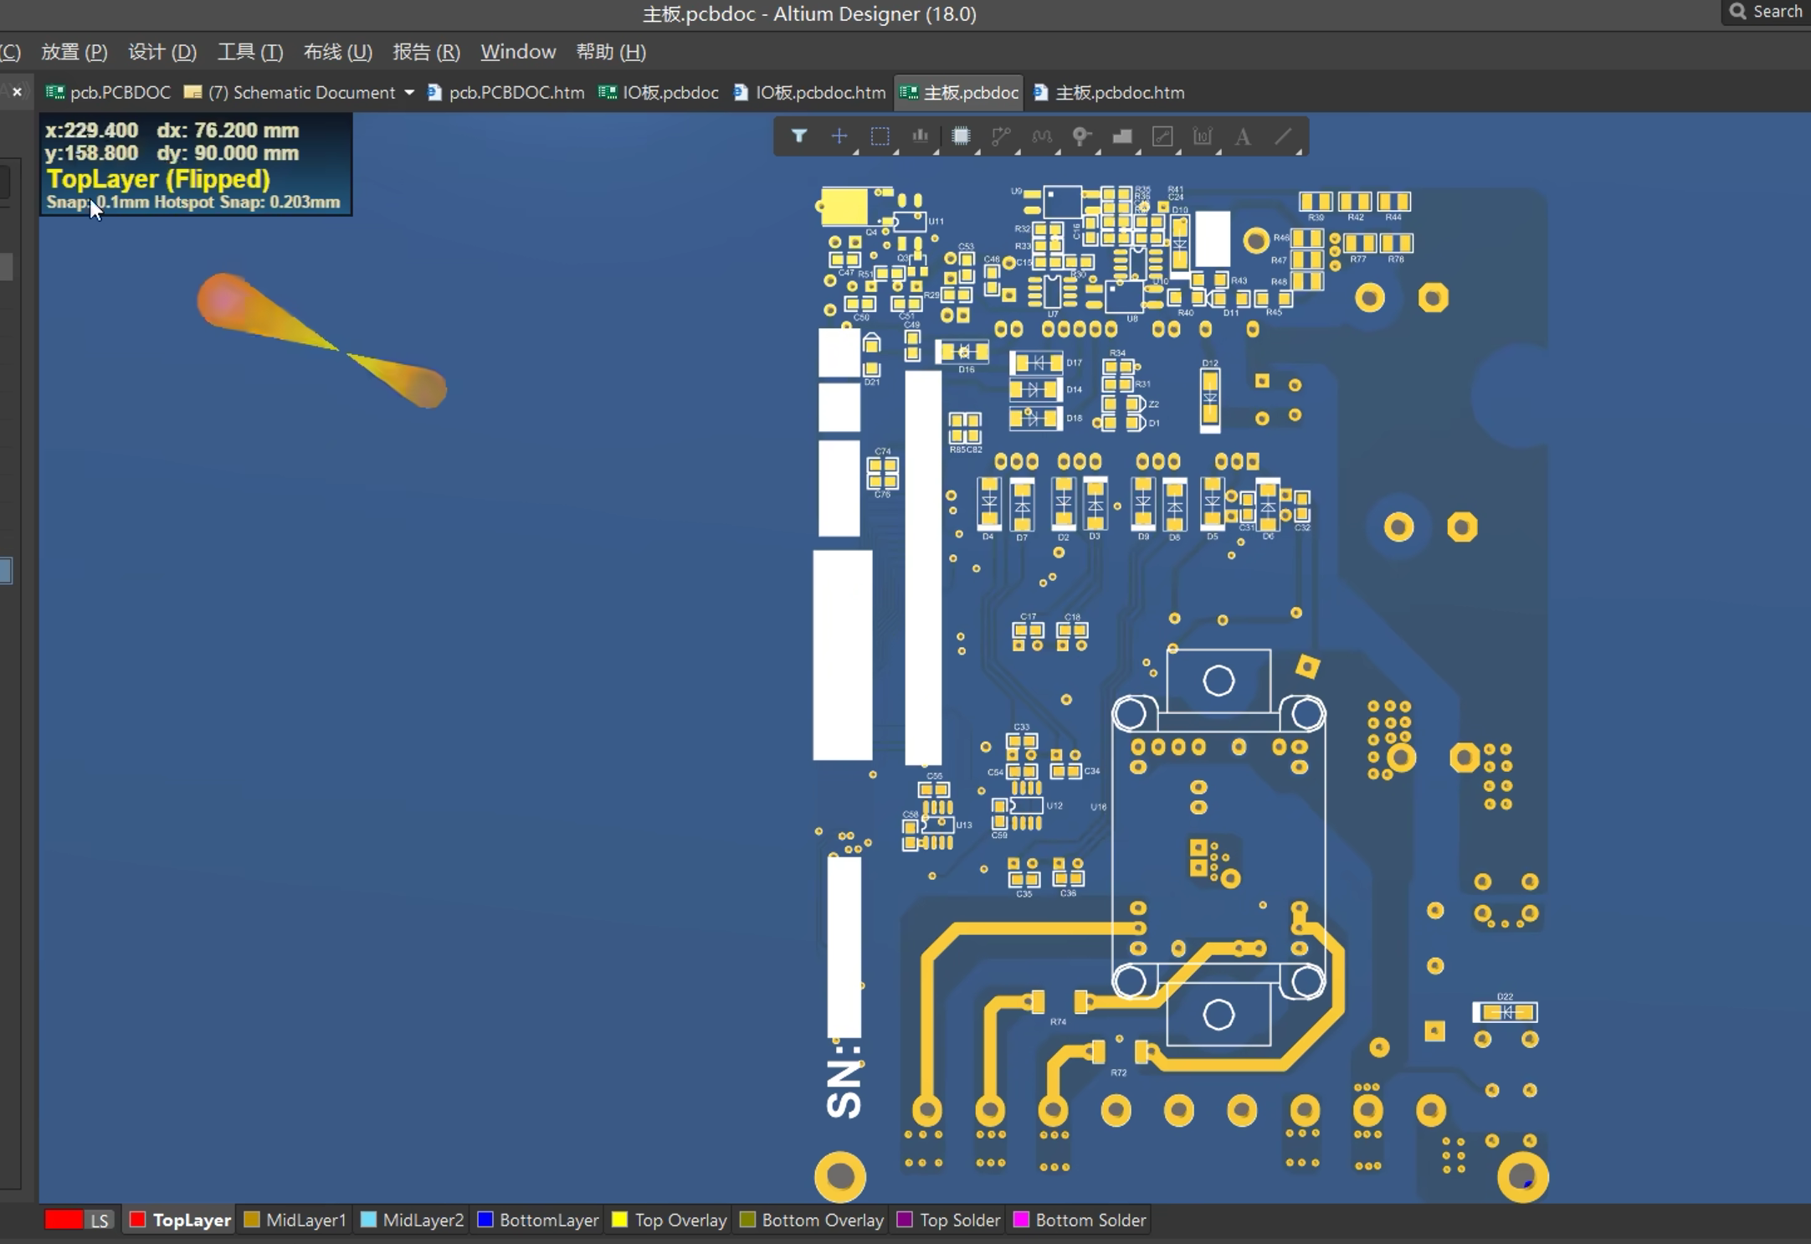Click the place line tool icon

[1283, 136]
